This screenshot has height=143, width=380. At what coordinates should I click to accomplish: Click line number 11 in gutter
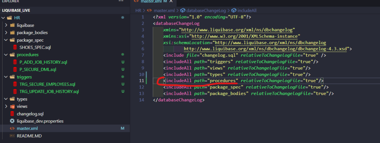pyautogui.click(x=141, y=80)
